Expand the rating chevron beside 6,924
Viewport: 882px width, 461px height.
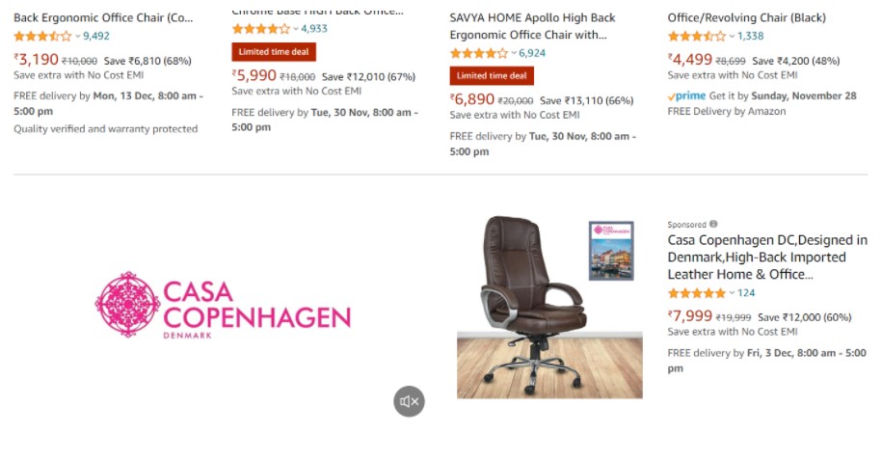click(514, 53)
